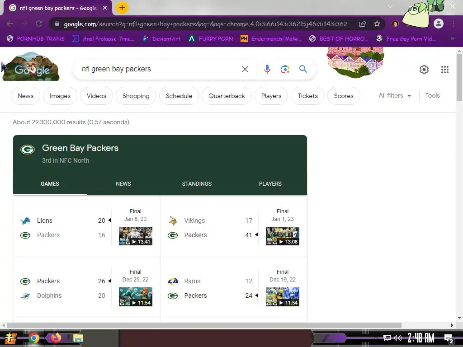Select the Scores filter chip
The image size is (463, 347).
pyautogui.click(x=344, y=96)
